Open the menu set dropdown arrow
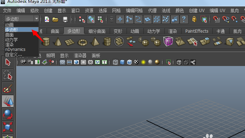Viewport: 245px width, 138px height. [x=36, y=19]
